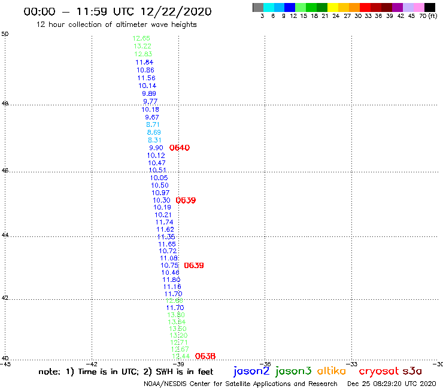
Task: Click the wave height value 10.14
Action: (147, 86)
